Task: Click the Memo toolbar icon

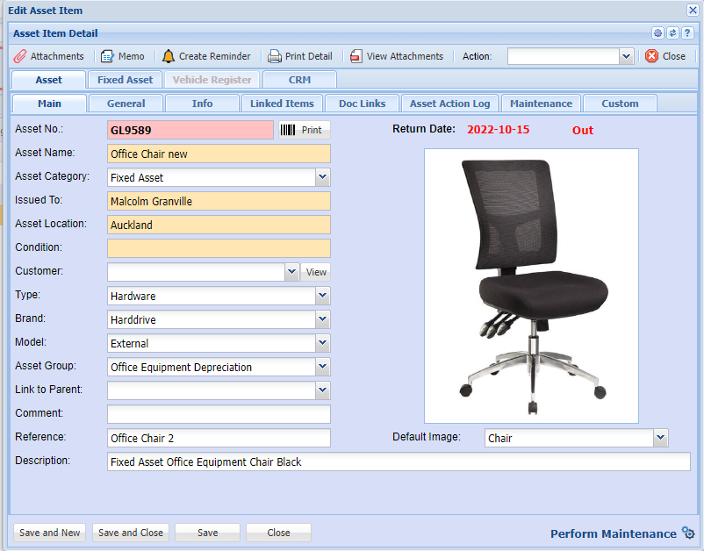Action: pyautogui.click(x=107, y=56)
